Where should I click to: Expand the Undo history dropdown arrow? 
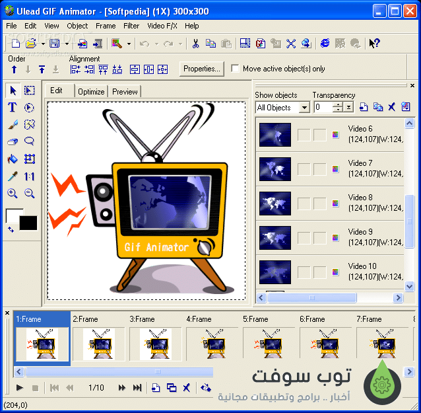pyautogui.click(x=157, y=44)
